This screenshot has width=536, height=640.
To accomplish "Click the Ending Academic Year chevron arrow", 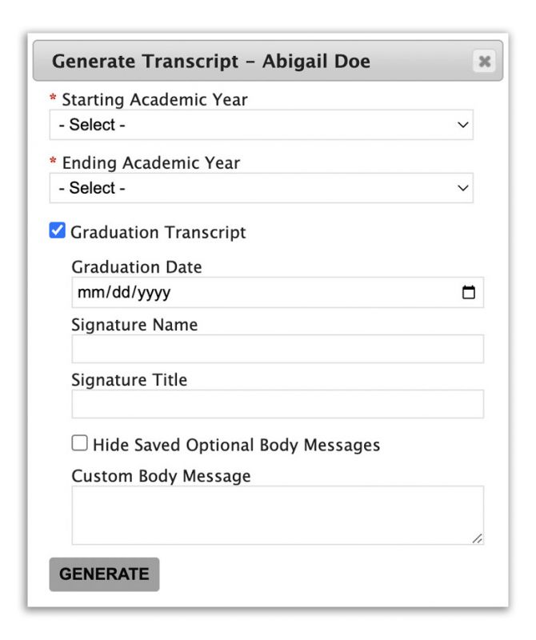I will [462, 188].
